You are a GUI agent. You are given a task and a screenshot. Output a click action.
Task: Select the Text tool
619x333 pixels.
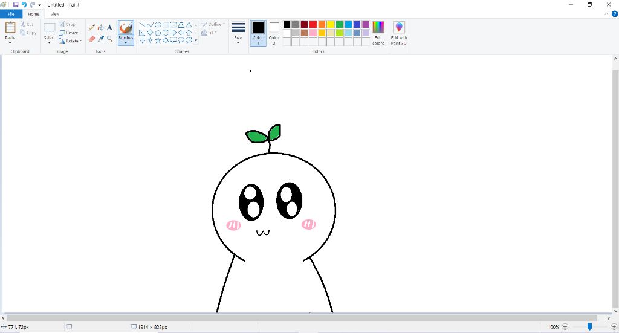click(x=109, y=28)
